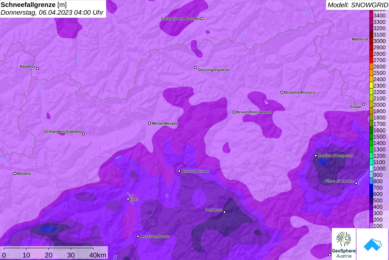Click the 20 scale bar label

(x=49, y=255)
